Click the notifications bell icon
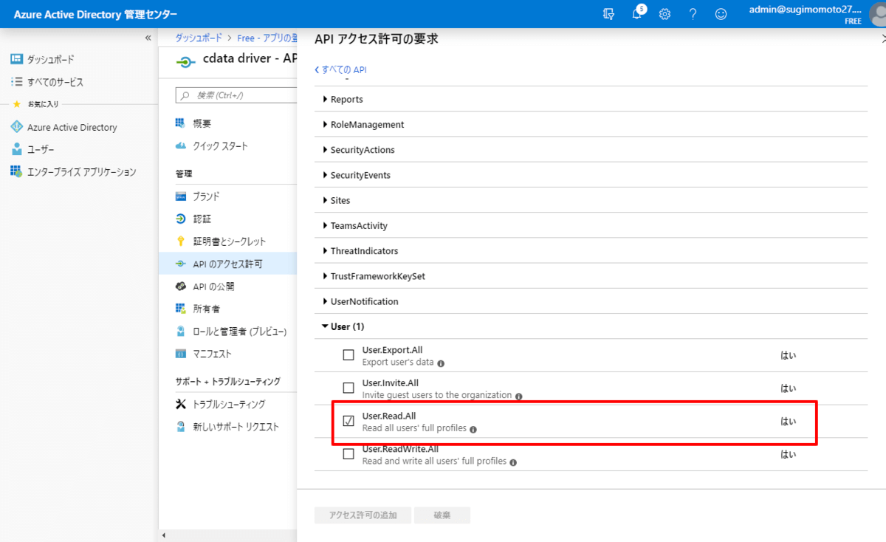886x542 pixels. pos(636,13)
